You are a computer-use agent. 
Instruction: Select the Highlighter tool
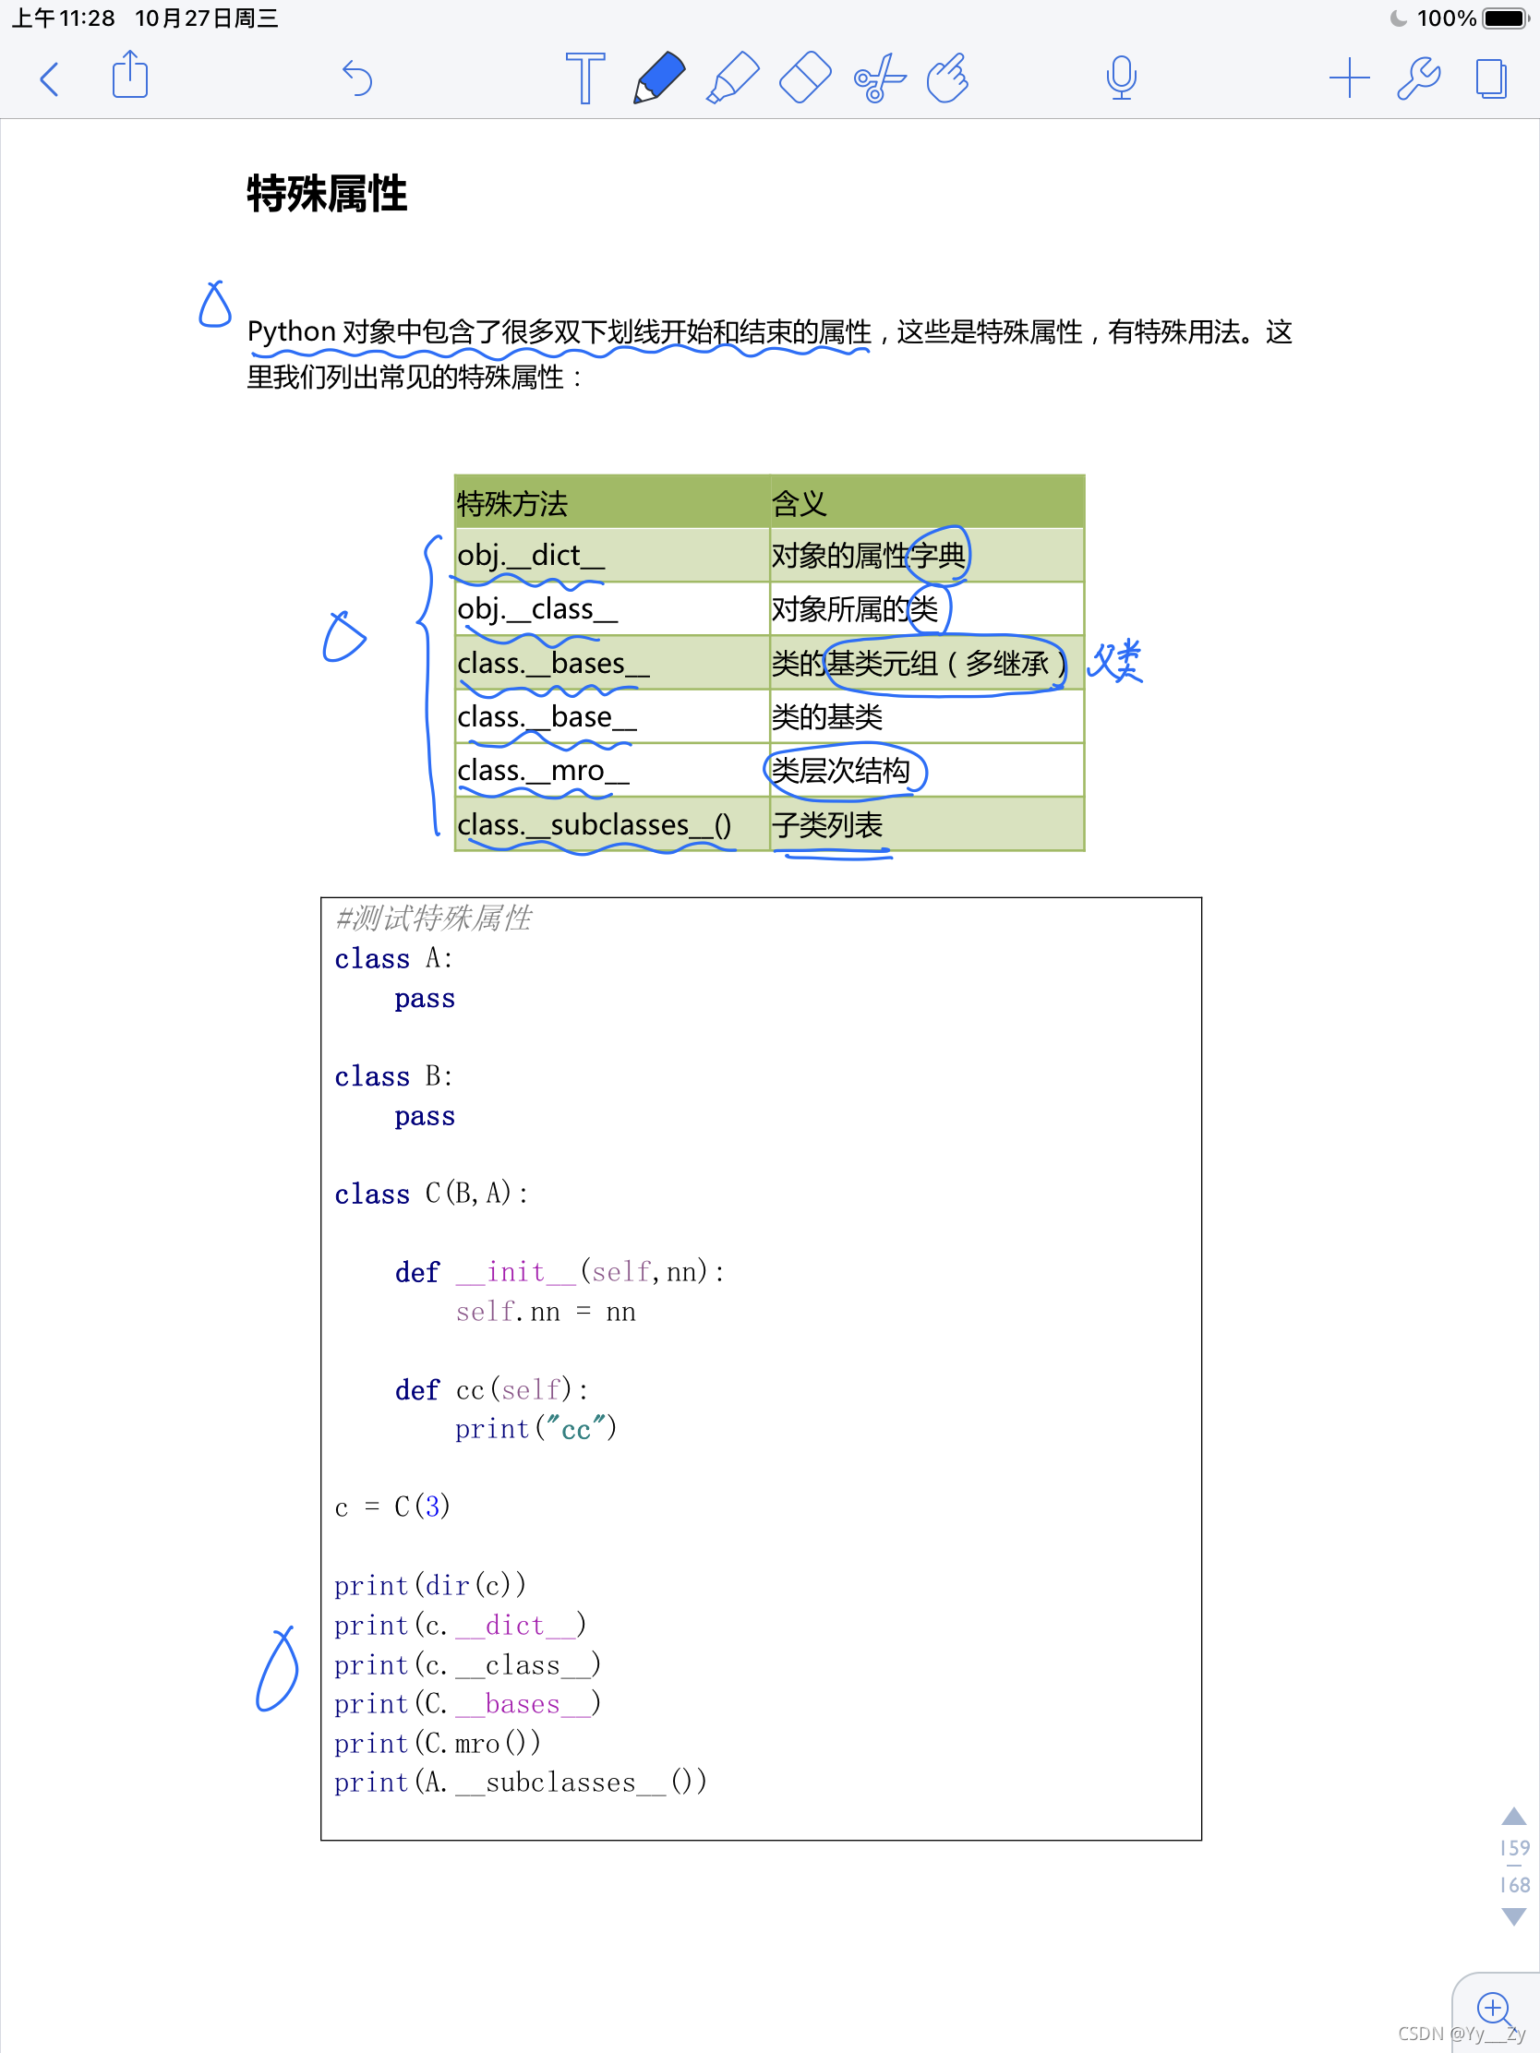[x=732, y=78]
